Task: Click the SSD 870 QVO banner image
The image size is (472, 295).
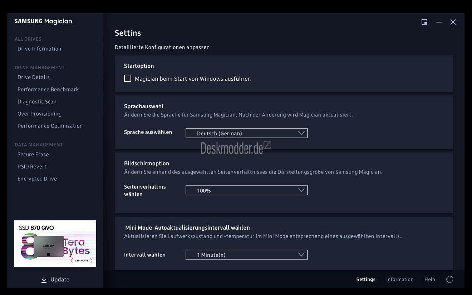Action: point(55,244)
